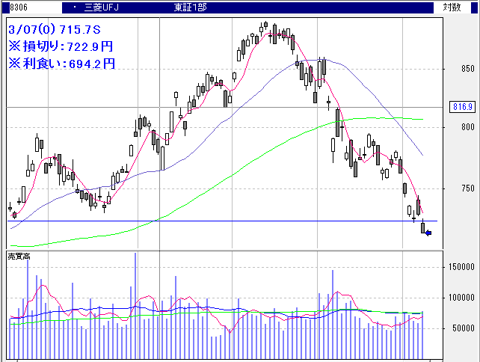Click the 売買高 volume panel label
Screen dimensions: 480x362
tap(19, 257)
